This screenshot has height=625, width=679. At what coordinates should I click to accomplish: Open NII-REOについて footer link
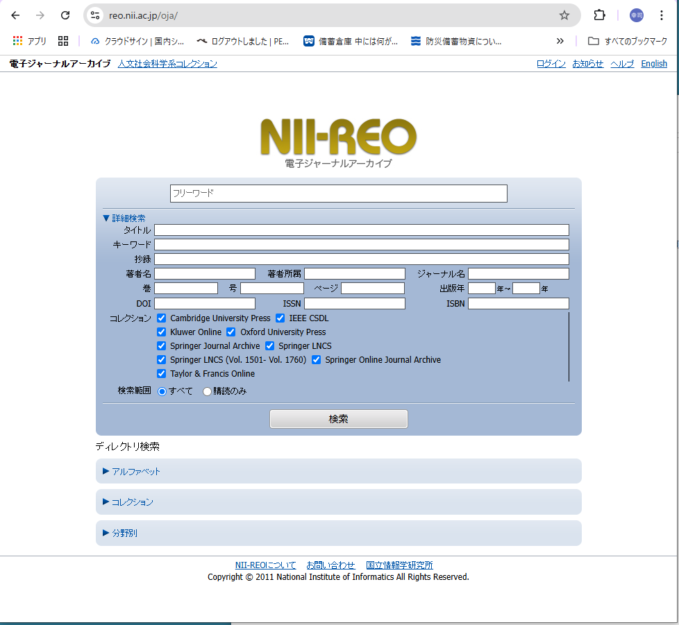(265, 565)
